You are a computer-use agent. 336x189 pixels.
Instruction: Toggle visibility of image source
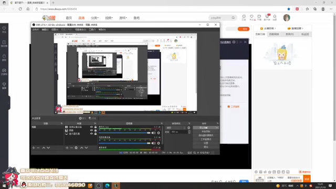pyautogui.click(x=91, y=130)
